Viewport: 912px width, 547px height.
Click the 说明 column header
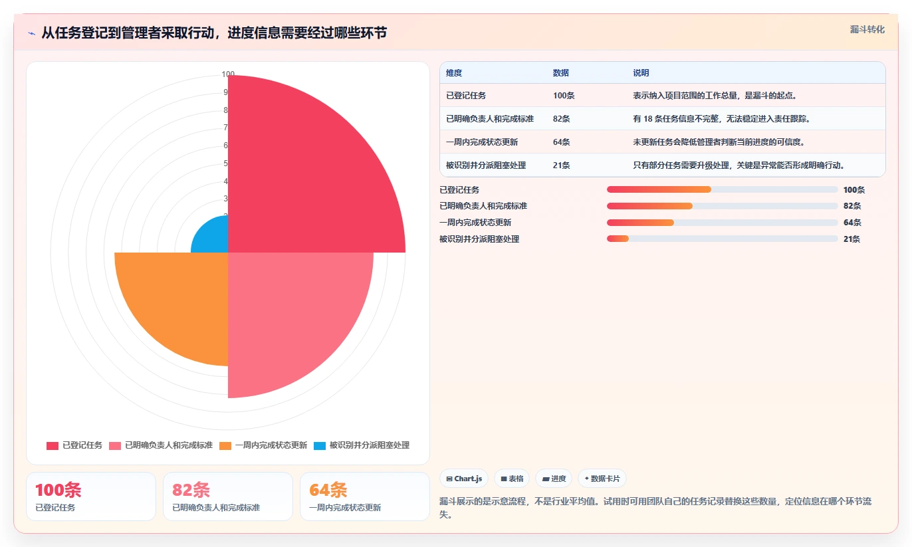point(641,73)
